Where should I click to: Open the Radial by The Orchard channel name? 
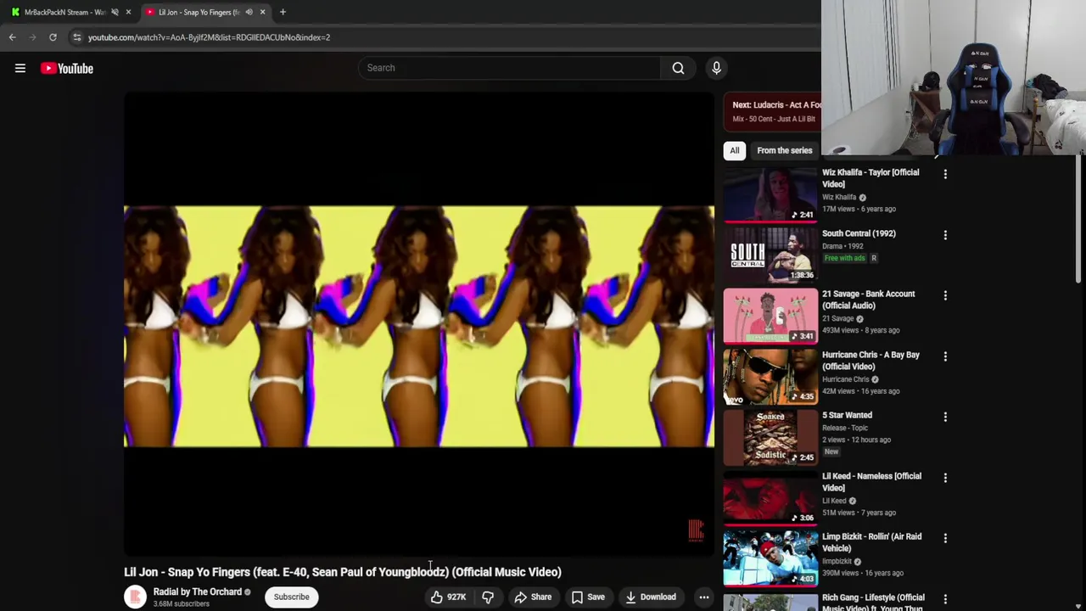(197, 591)
